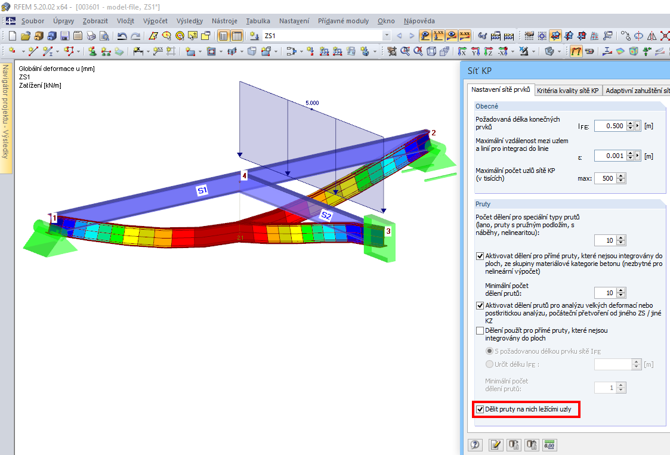Click the mirror tool icon
670x455 pixels.
652,36
